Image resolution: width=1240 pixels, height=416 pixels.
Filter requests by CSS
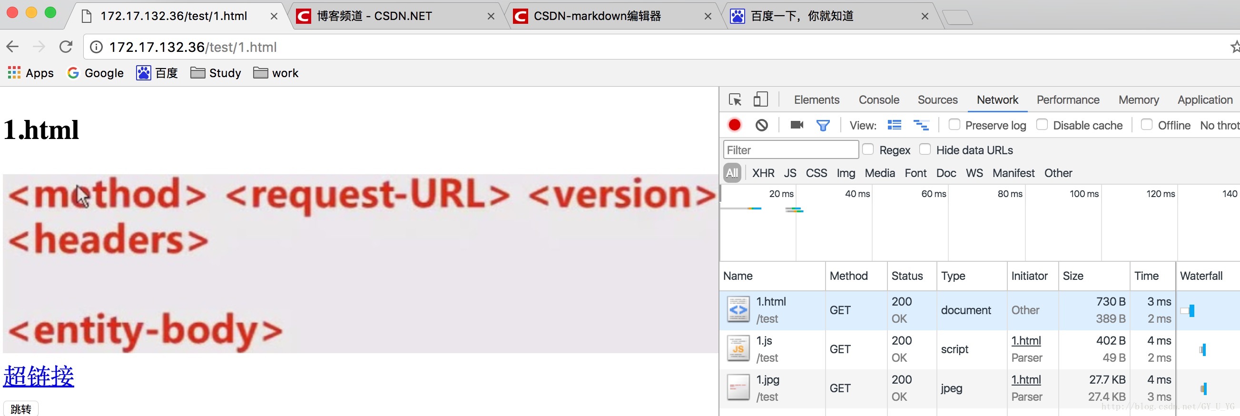pos(817,173)
